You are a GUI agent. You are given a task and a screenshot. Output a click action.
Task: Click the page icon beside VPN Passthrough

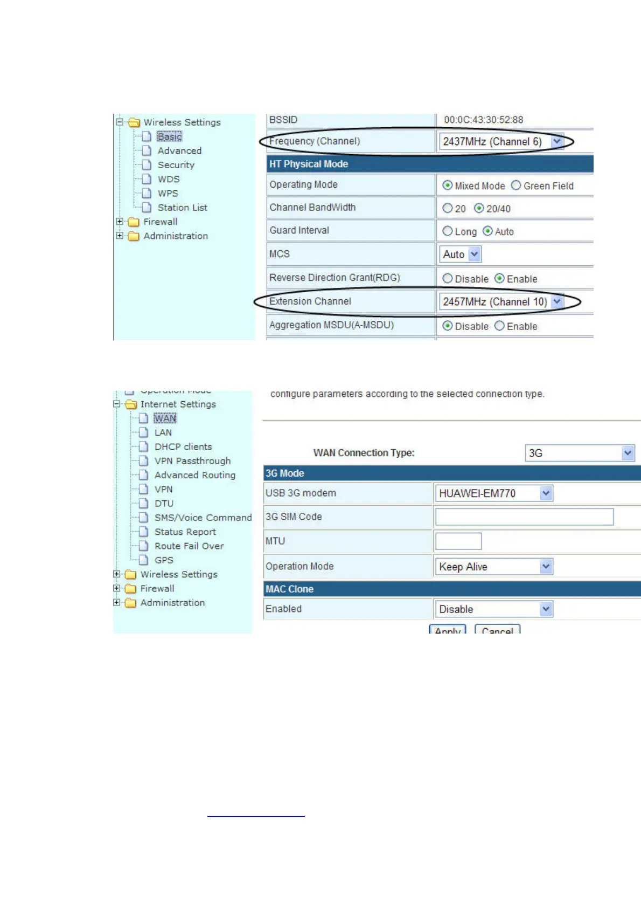(143, 460)
